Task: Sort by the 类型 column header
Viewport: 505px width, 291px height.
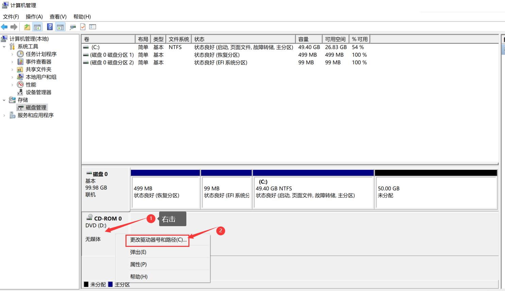Action: [158, 39]
